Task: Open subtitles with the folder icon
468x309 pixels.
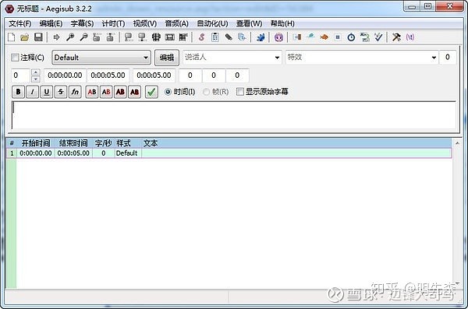Action: [x=25, y=37]
